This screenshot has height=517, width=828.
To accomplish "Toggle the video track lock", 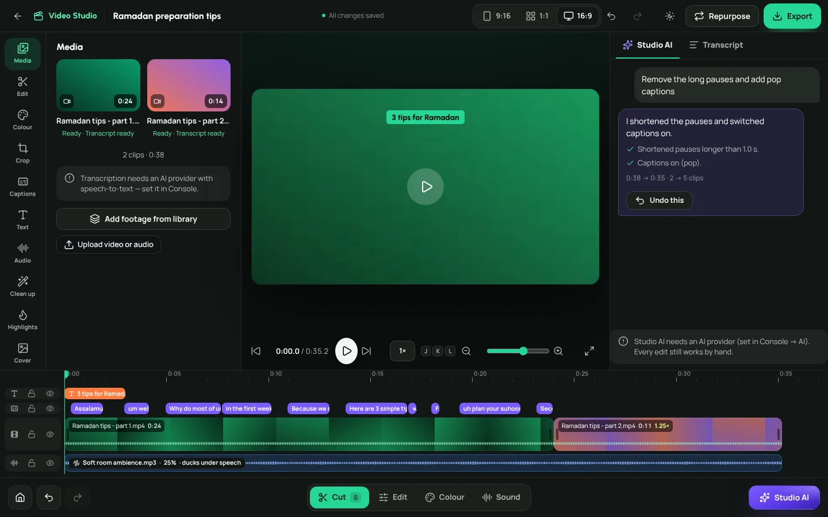I will tap(32, 434).
